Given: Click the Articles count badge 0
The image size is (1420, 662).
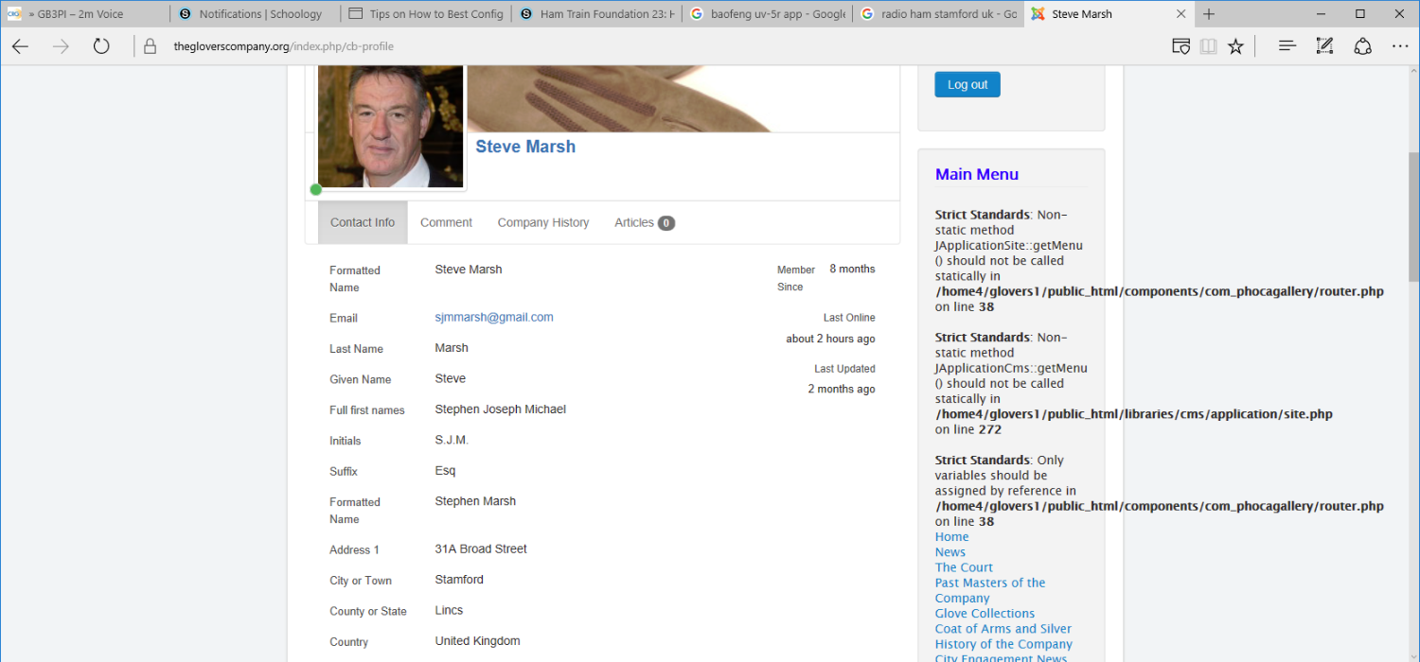Looking at the screenshot, I should click(x=666, y=223).
